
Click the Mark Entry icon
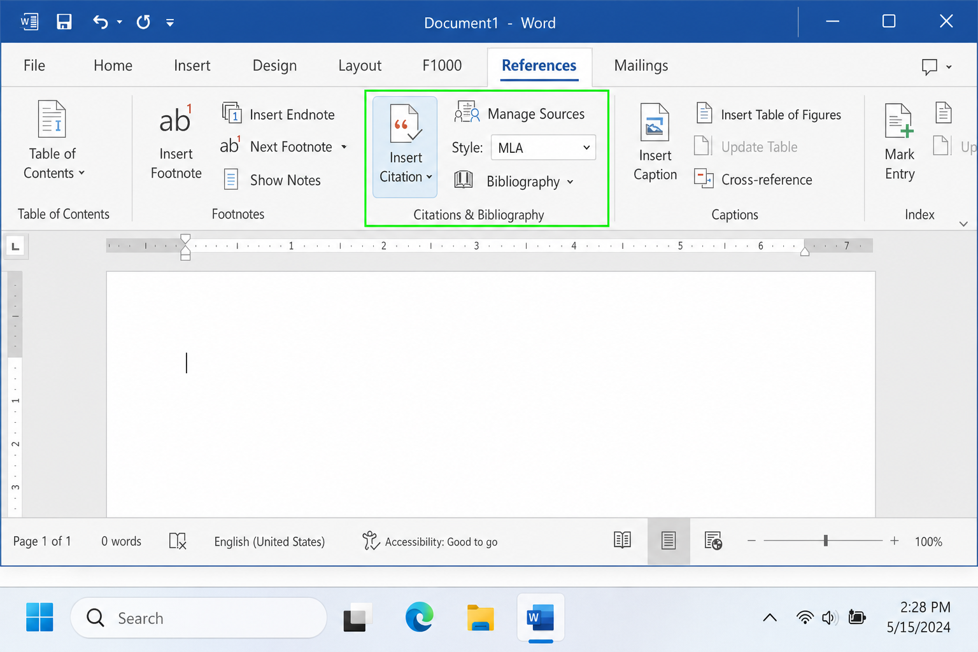click(899, 121)
